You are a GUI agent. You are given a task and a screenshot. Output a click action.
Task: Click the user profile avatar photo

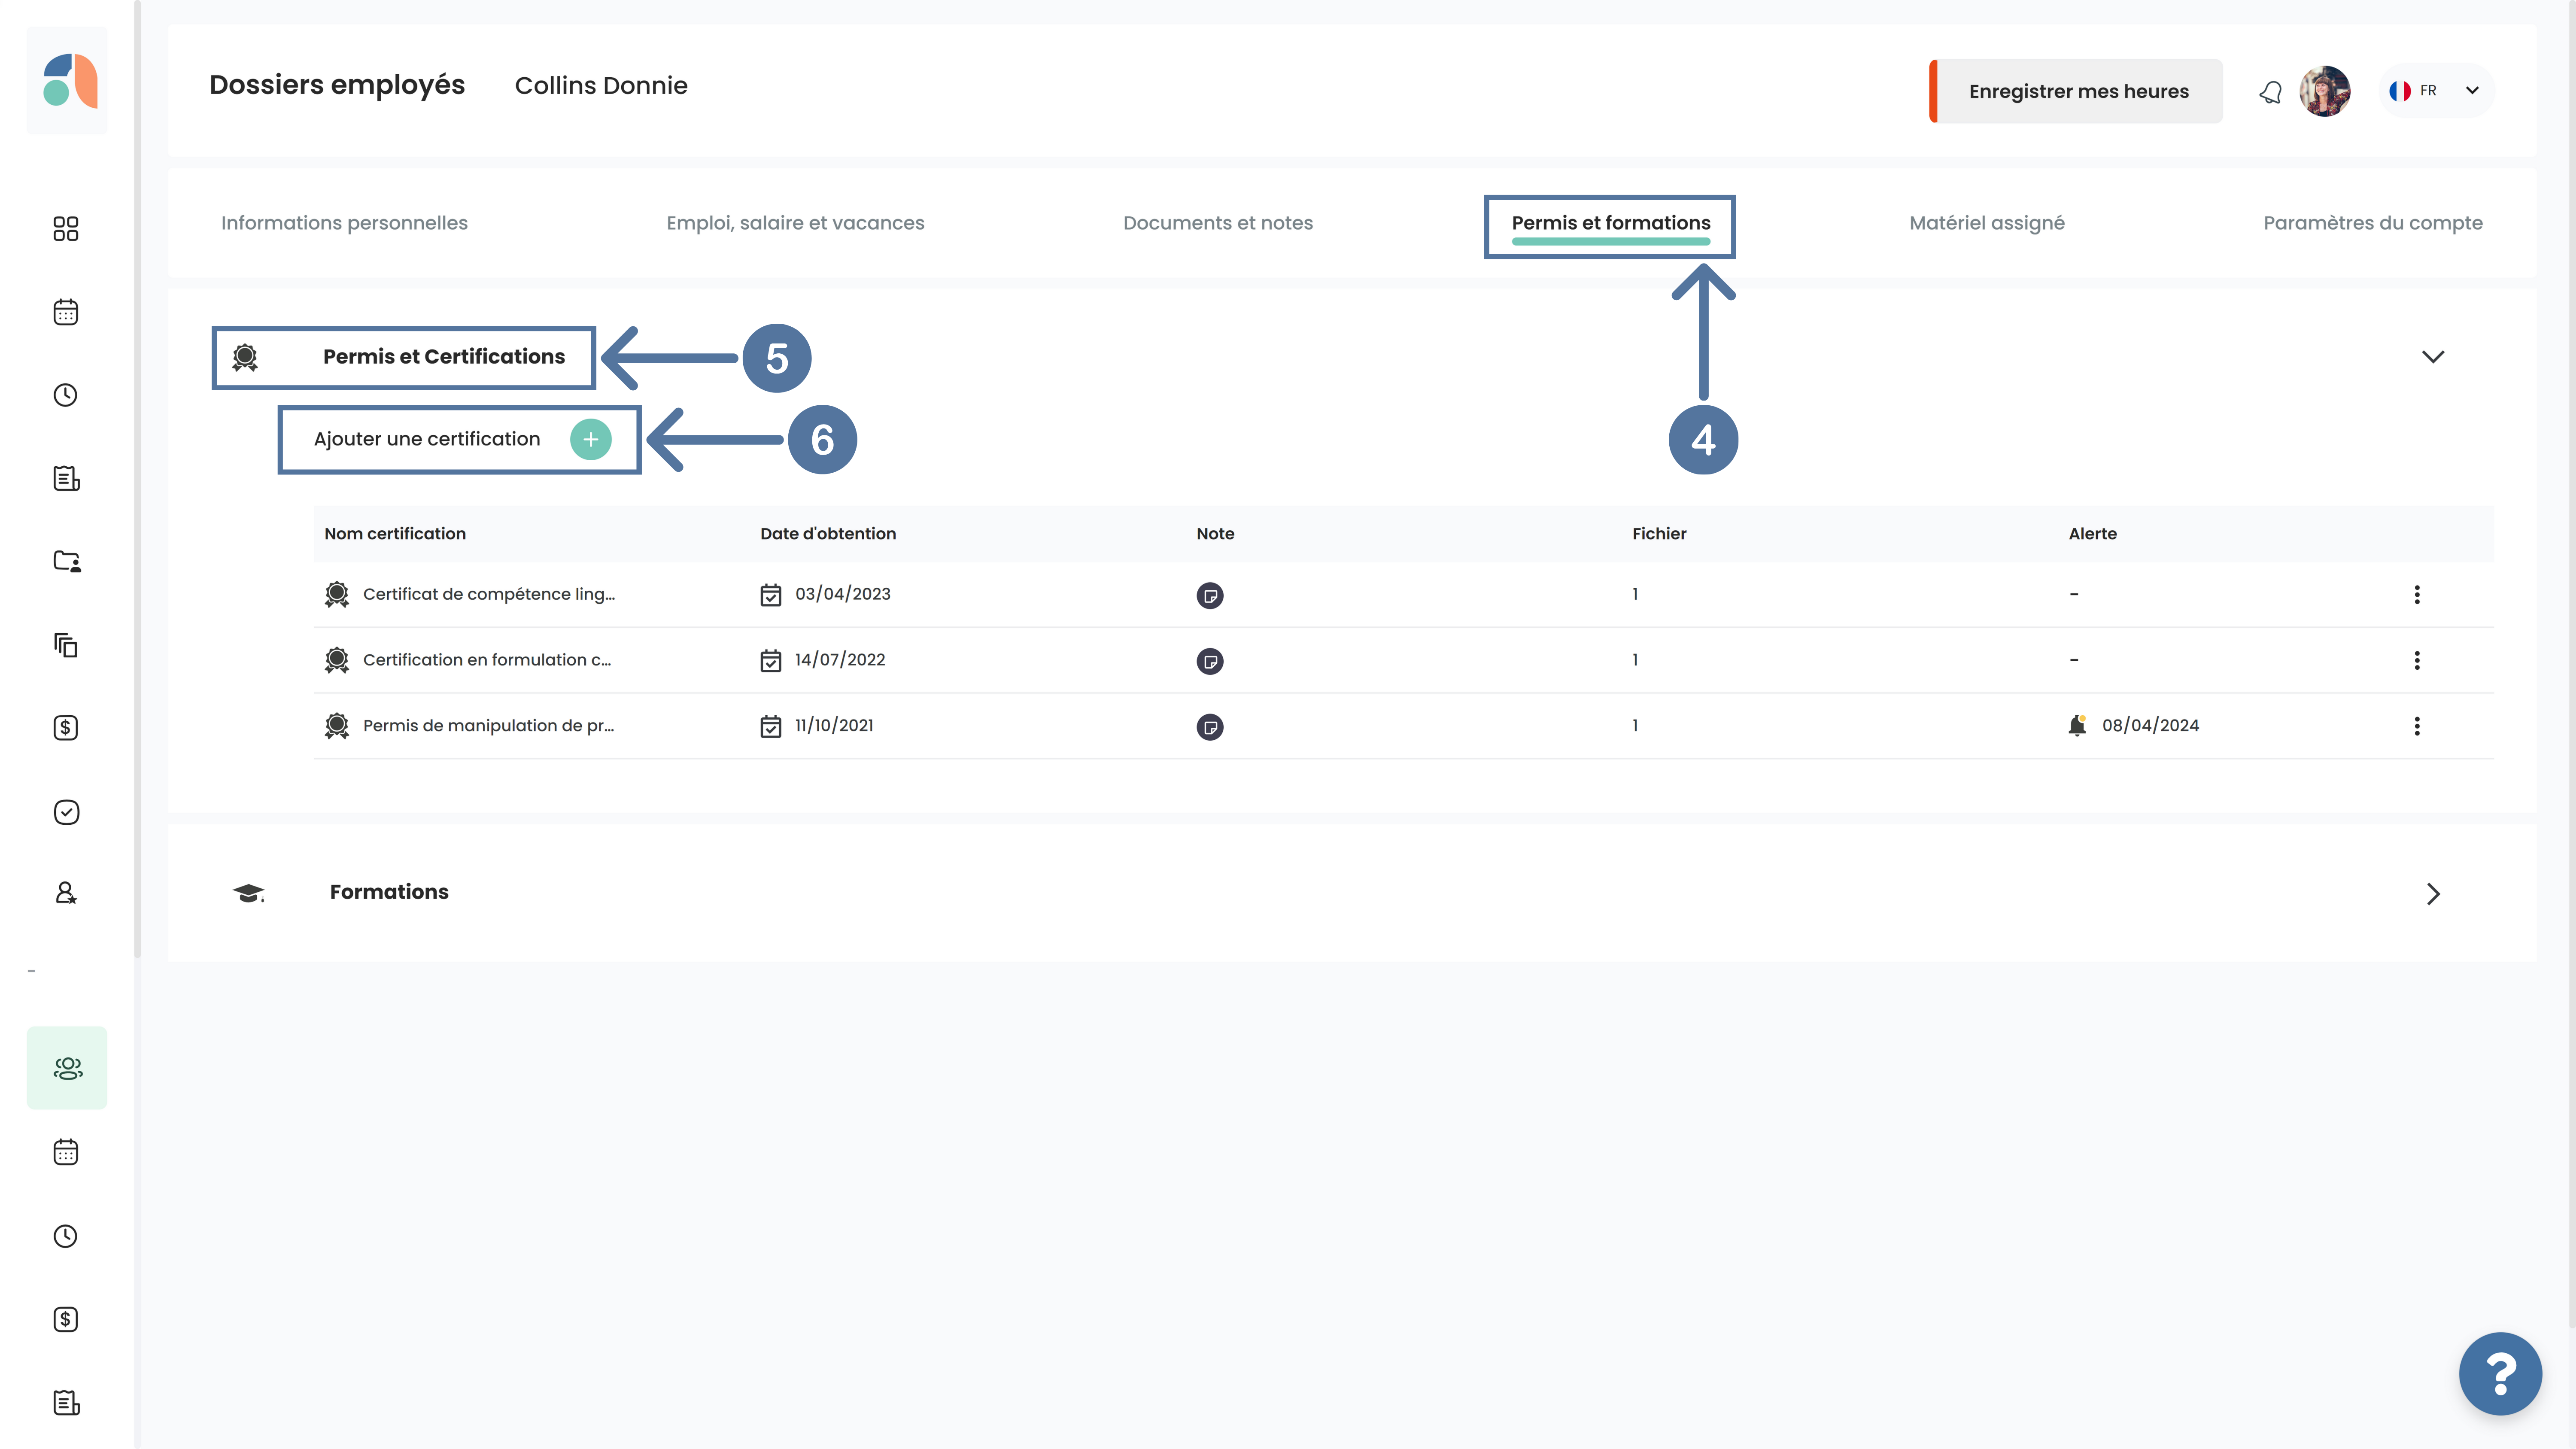point(2324,91)
